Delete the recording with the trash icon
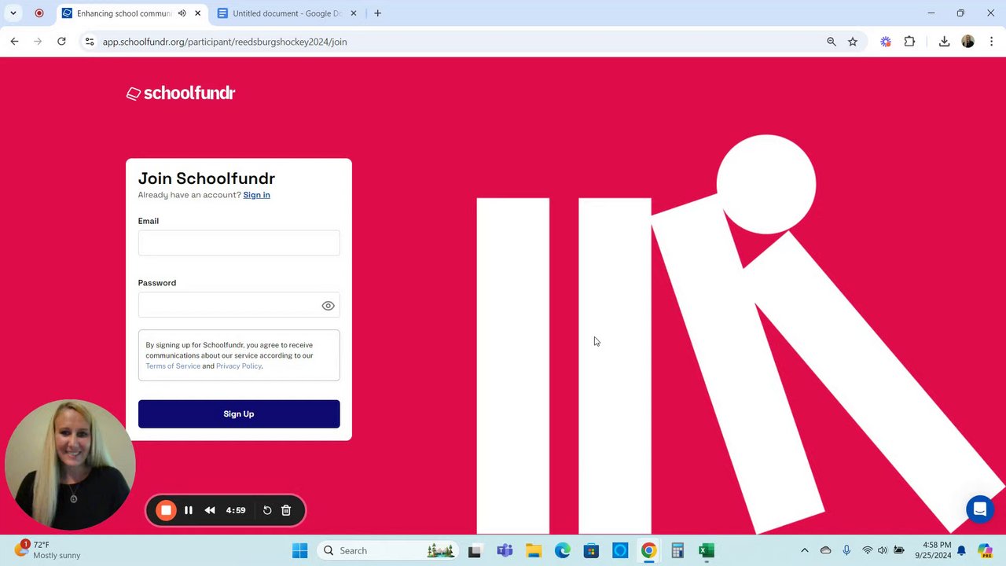Viewport: 1006px width, 566px height. pyautogui.click(x=286, y=510)
